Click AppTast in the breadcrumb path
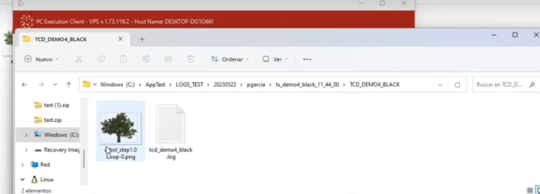 tap(155, 84)
